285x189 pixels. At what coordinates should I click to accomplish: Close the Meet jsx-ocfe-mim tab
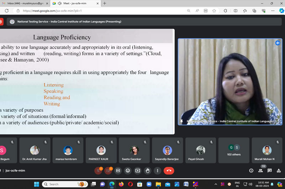point(97,3)
